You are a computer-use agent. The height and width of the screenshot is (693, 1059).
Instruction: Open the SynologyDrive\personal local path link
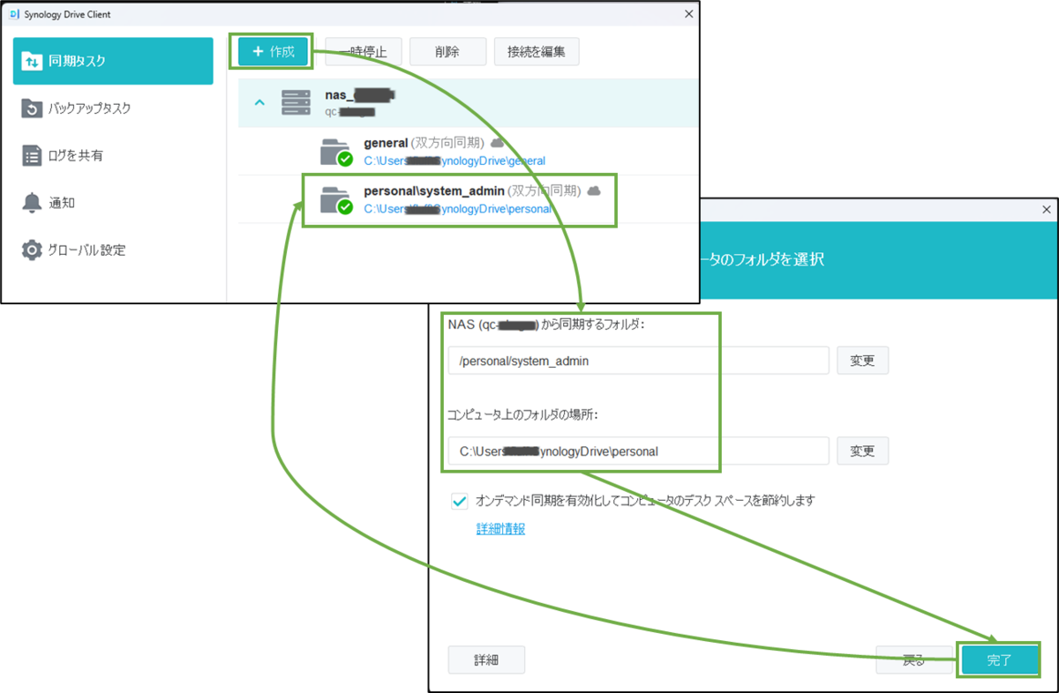tap(457, 209)
